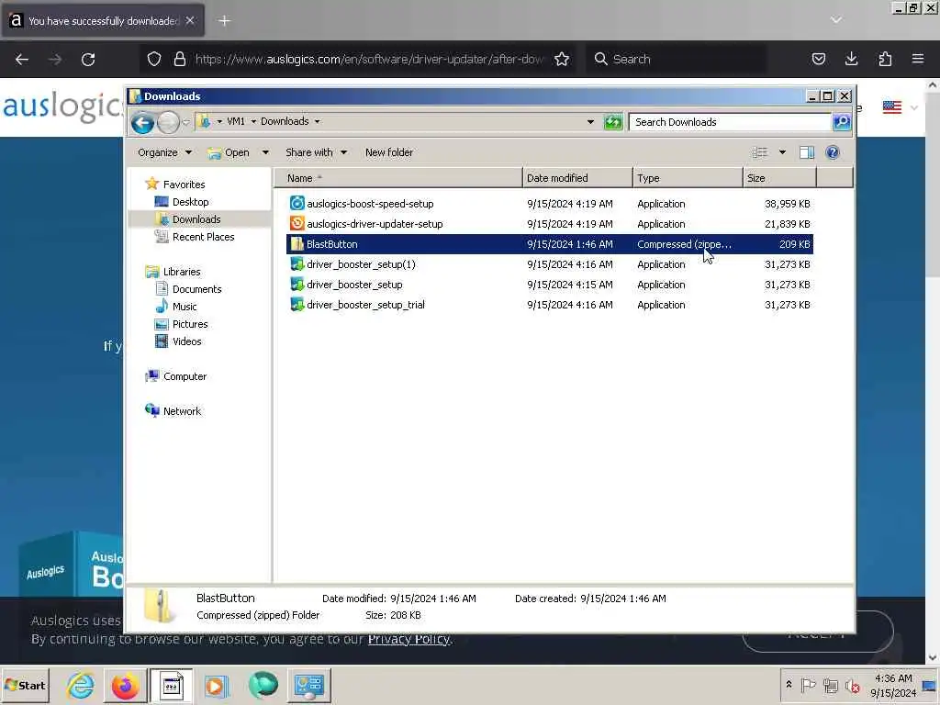940x705 pixels.
Task: Select Network in navigation pane
Action: [x=182, y=411]
